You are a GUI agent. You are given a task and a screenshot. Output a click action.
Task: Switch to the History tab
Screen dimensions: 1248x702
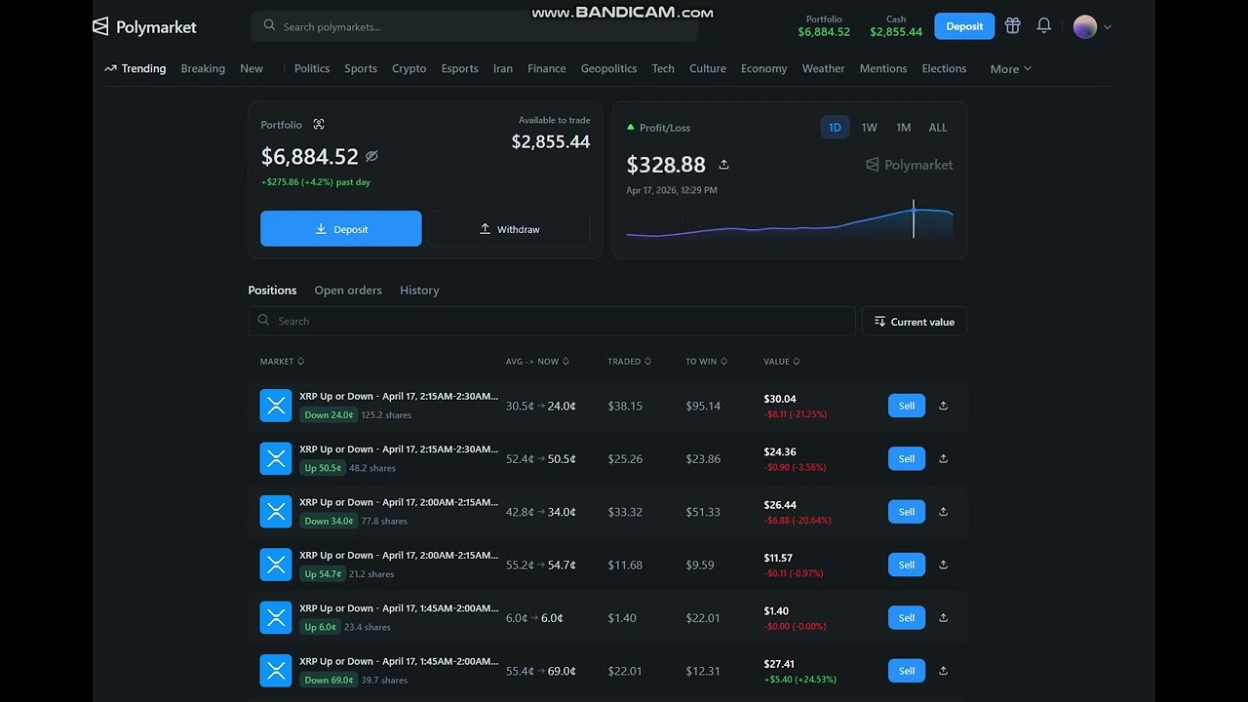419,291
